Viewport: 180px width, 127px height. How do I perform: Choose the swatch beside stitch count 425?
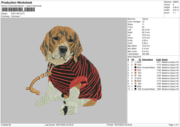[x=135, y=75]
